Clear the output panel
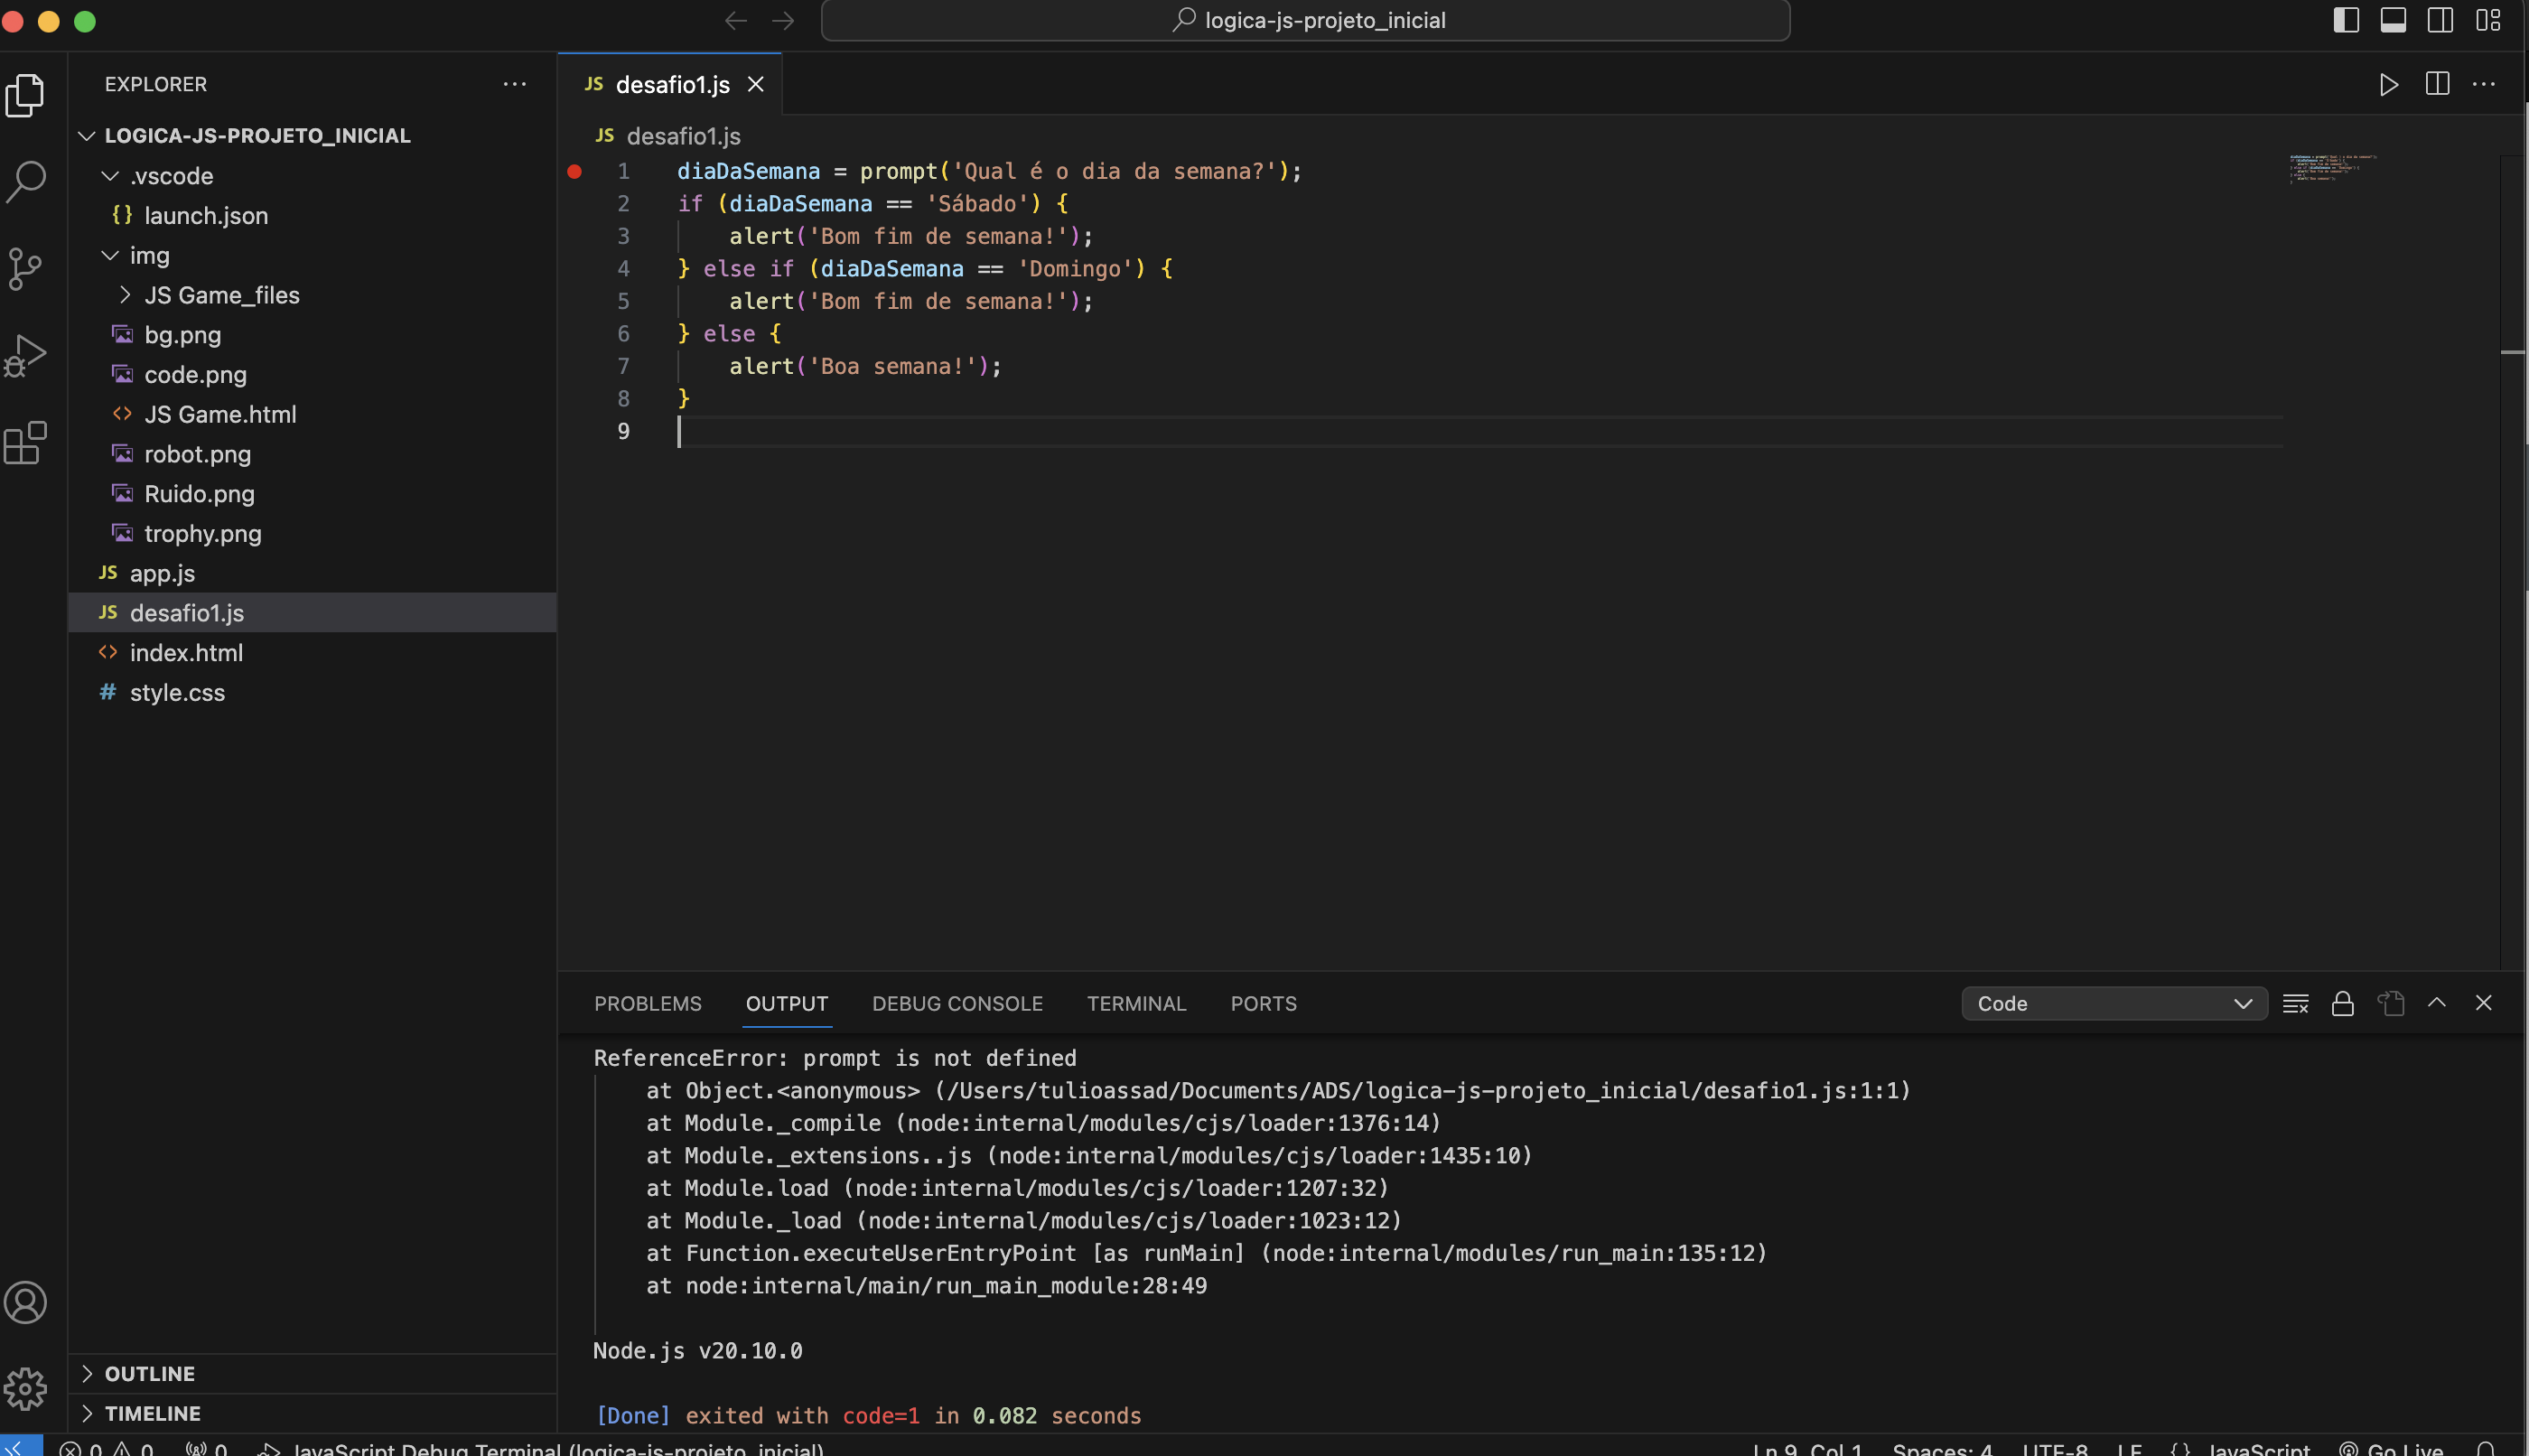This screenshot has width=2529, height=1456. click(2295, 1003)
